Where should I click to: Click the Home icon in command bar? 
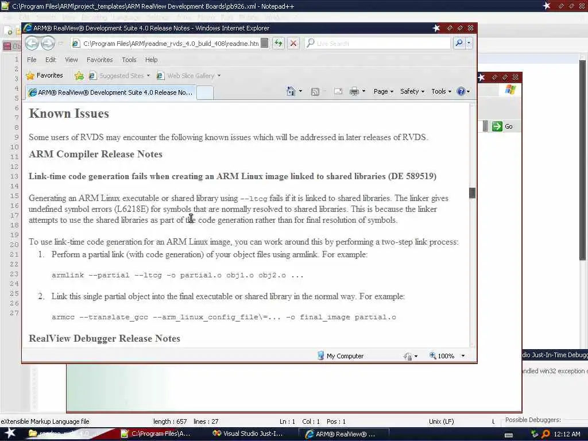[291, 91]
